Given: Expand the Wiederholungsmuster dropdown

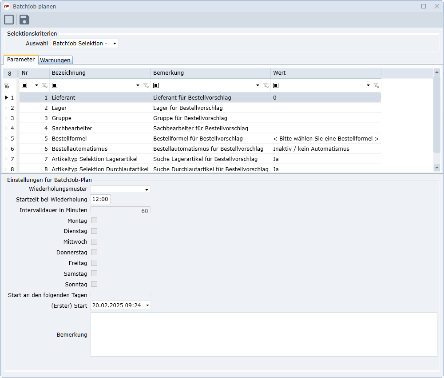Looking at the screenshot, I should (147, 189).
